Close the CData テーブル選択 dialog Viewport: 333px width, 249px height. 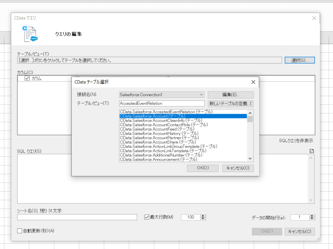[253, 82]
